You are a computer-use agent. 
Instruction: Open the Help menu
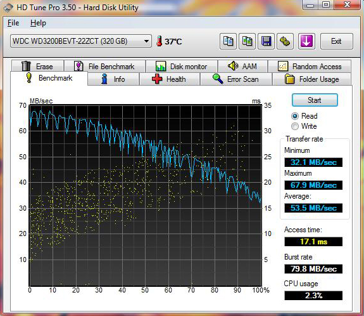[38, 23]
